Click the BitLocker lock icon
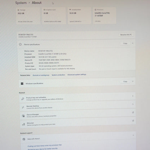 pyautogui.click(x=23, y=124)
